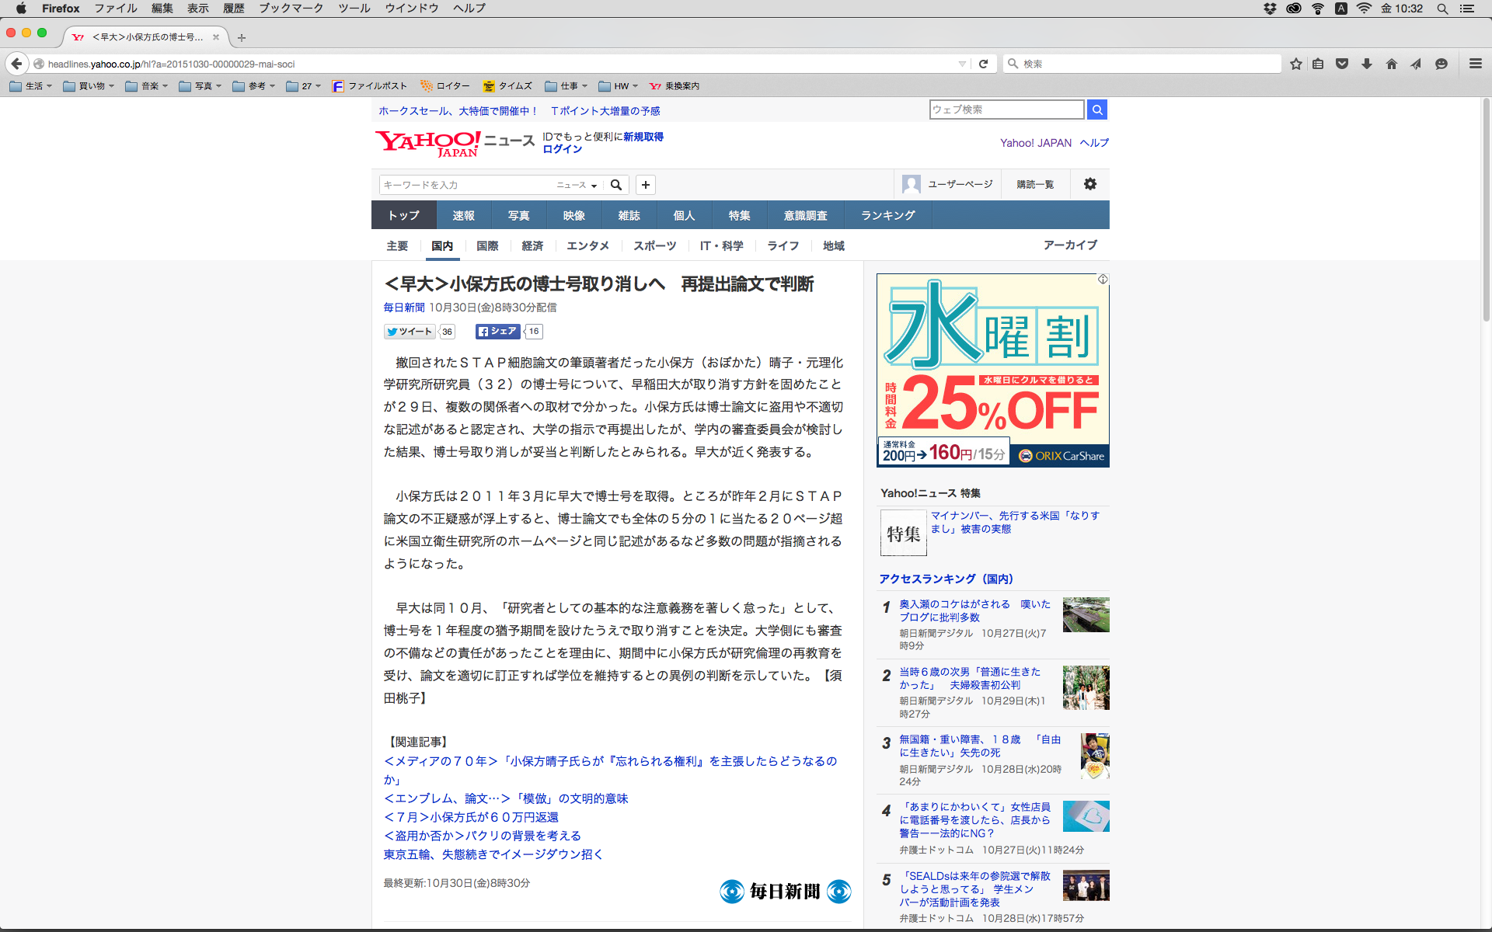Expand the ニュース search category dropdown

pyautogui.click(x=577, y=185)
